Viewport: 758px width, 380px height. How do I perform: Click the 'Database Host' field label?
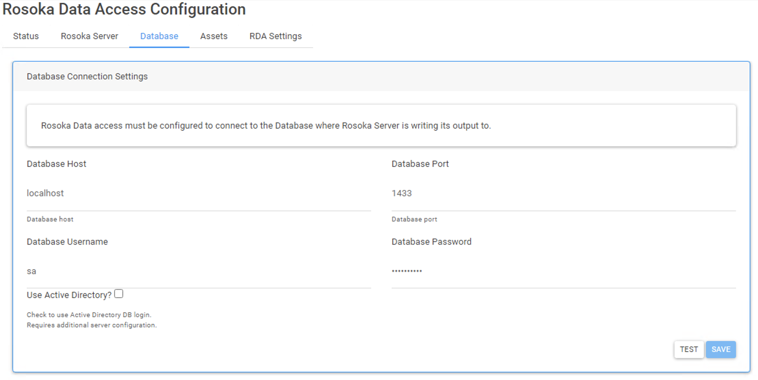56,164
